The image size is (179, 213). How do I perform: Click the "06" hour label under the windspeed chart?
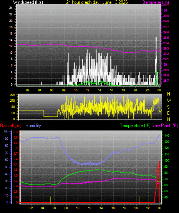51,90
